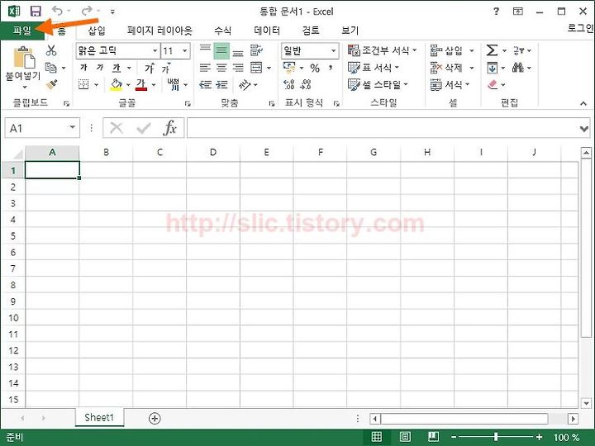
Task: Toggle Italic 가 formatting
Action: [x=100, y=68]
